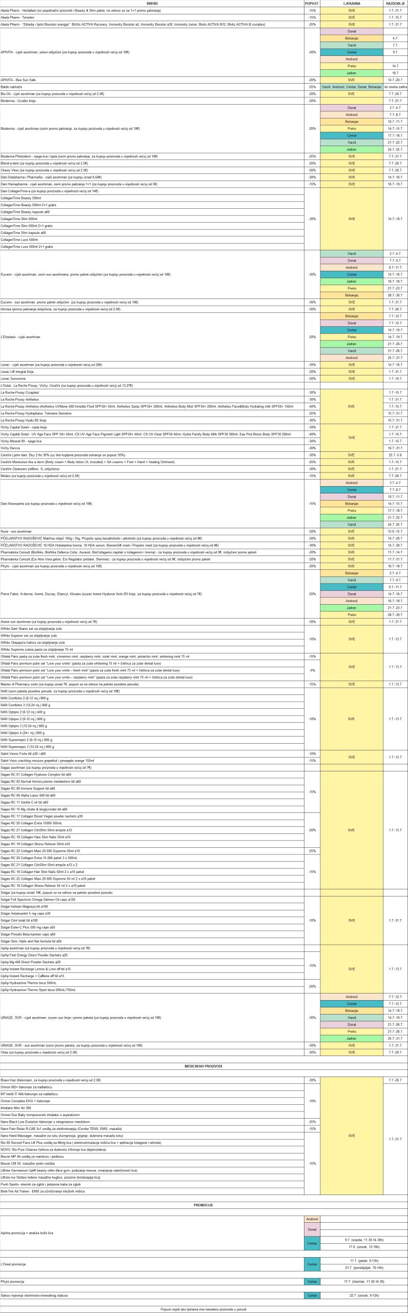Select 'Omron M2+ tlakomjer za nadlakticu'
408x1313 pixels.
152,1087
